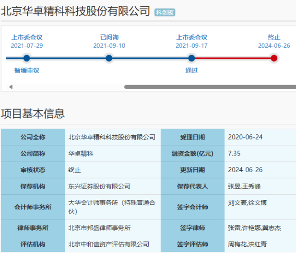
Task: Click the 项目基本信息 section heading
Action: point(33,113)
